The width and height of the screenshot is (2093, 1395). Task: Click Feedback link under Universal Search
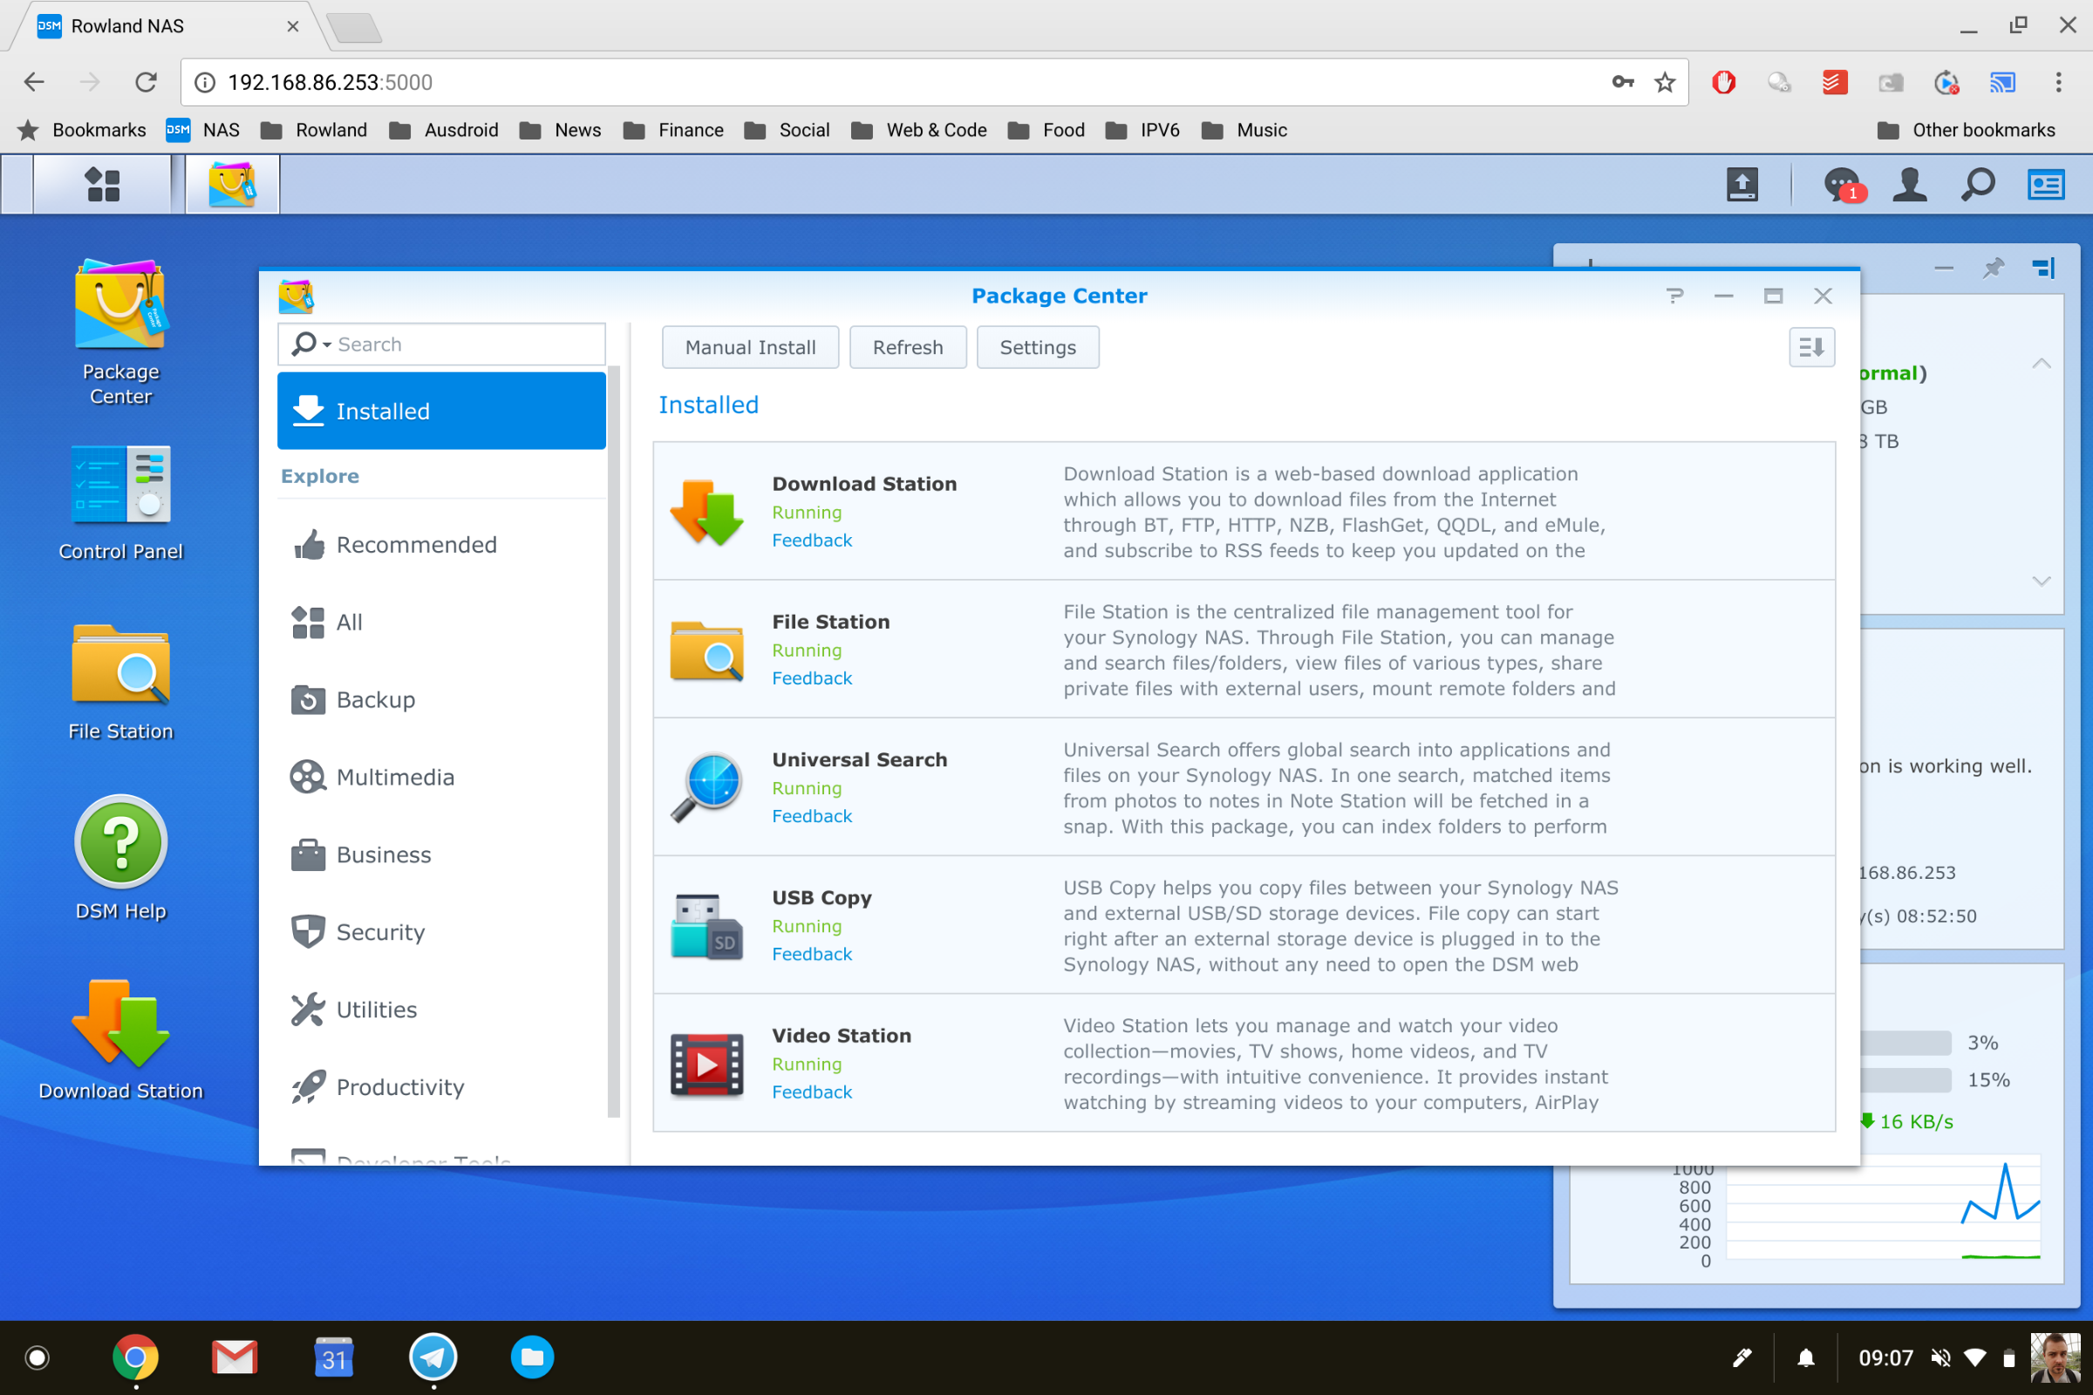812,816
